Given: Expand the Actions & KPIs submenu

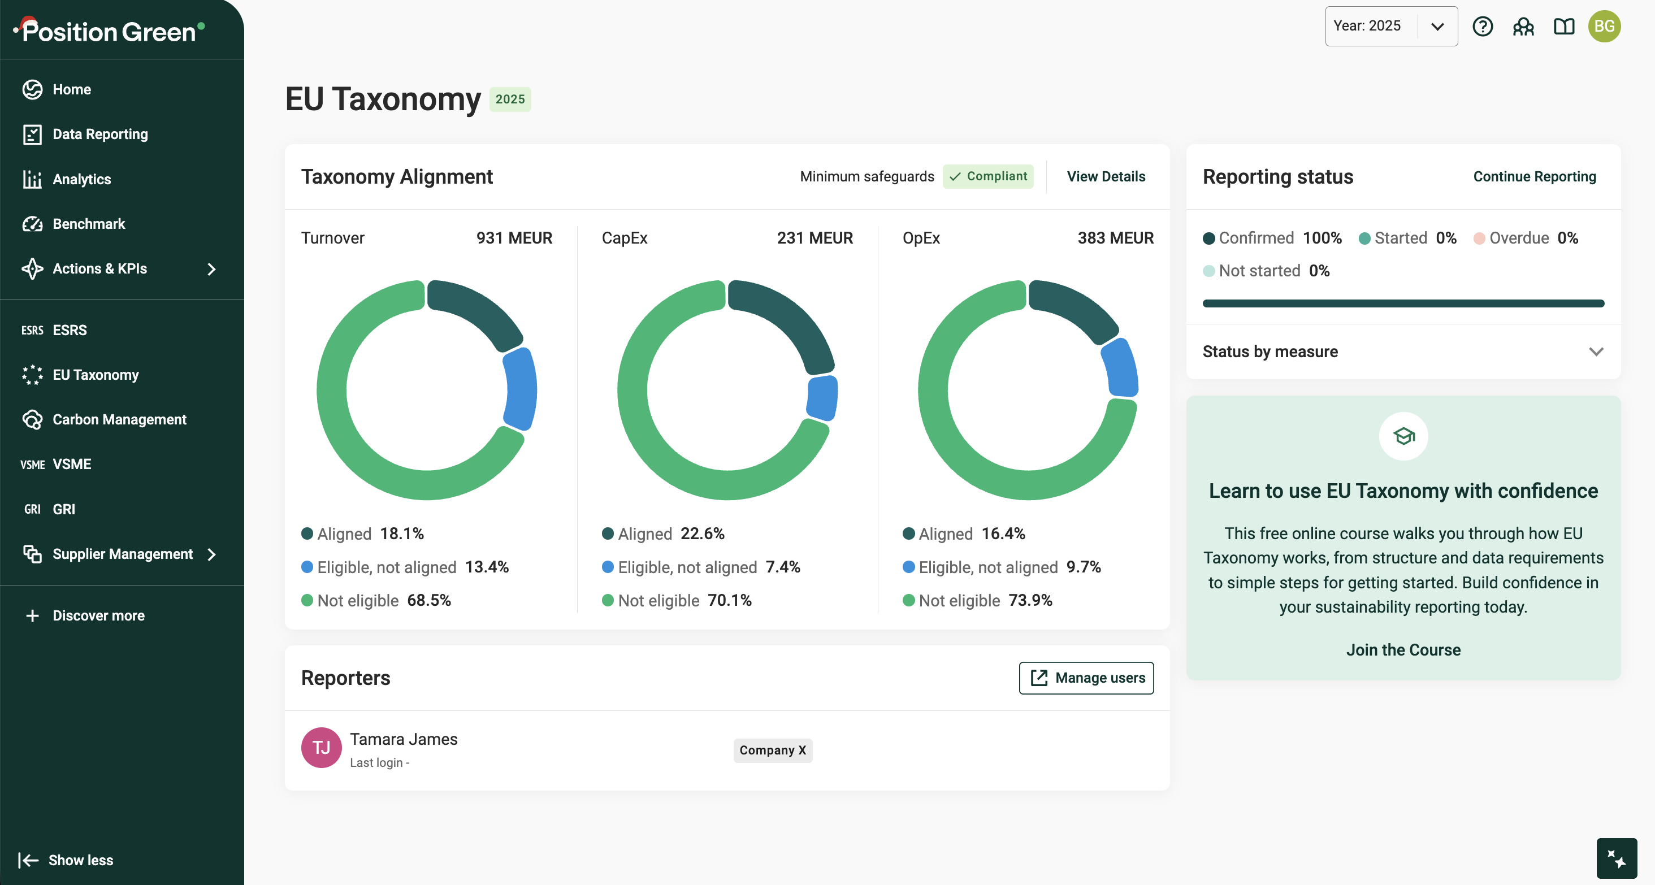Looking at the screenshot, I should [211, 269].
